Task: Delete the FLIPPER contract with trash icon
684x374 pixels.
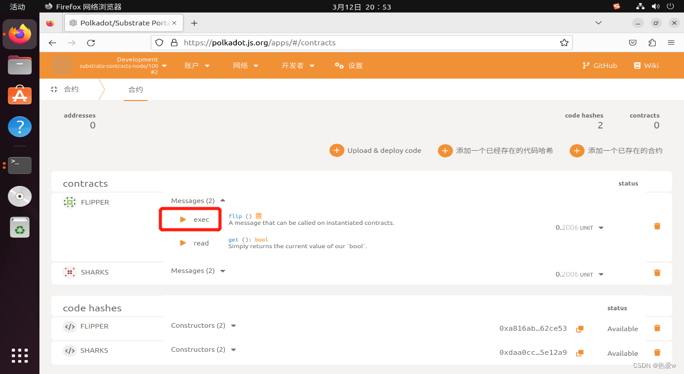Action: 657,226
